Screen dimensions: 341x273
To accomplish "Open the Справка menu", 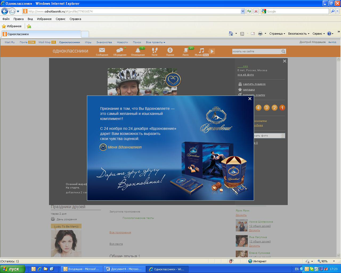I will pos(75,19).
